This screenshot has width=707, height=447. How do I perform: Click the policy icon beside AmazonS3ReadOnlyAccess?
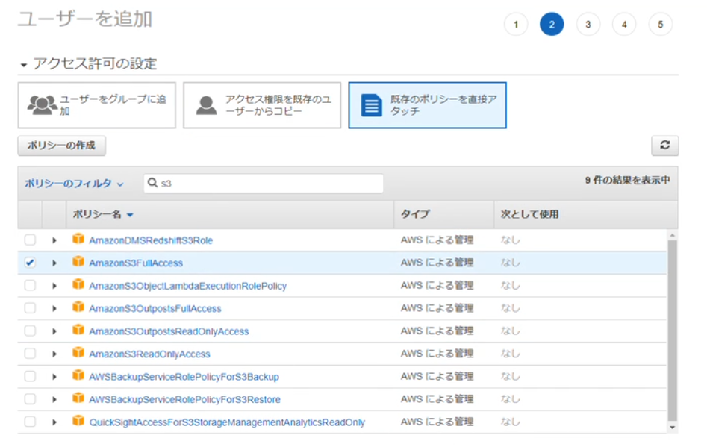(x=78, y=352)
